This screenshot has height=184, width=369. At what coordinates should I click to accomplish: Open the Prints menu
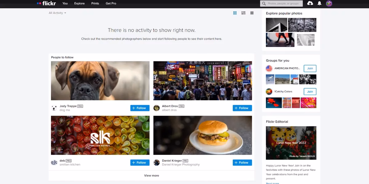coord(95,3)
